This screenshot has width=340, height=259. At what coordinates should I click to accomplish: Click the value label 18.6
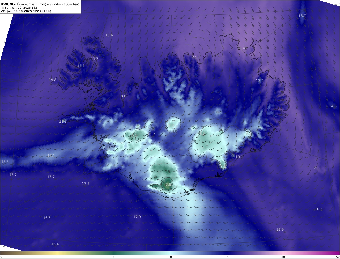(x=122, y=96)
